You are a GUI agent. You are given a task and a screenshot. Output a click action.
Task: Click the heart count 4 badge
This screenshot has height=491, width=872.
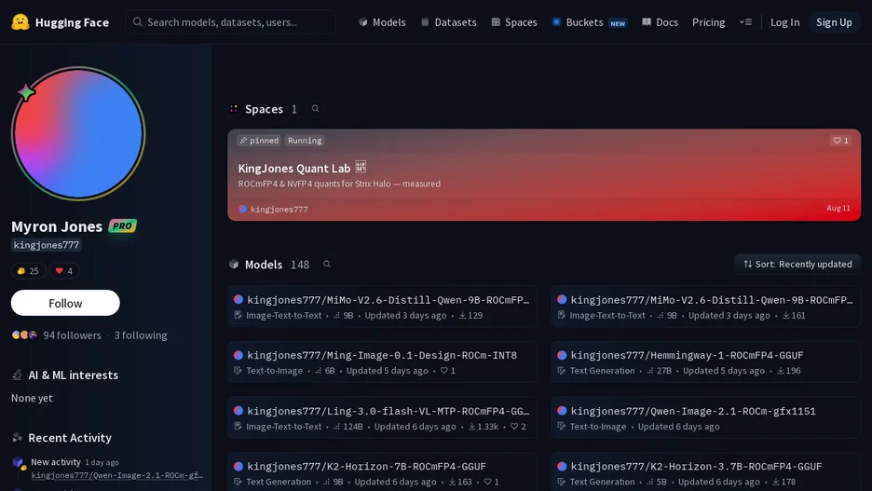64,271
